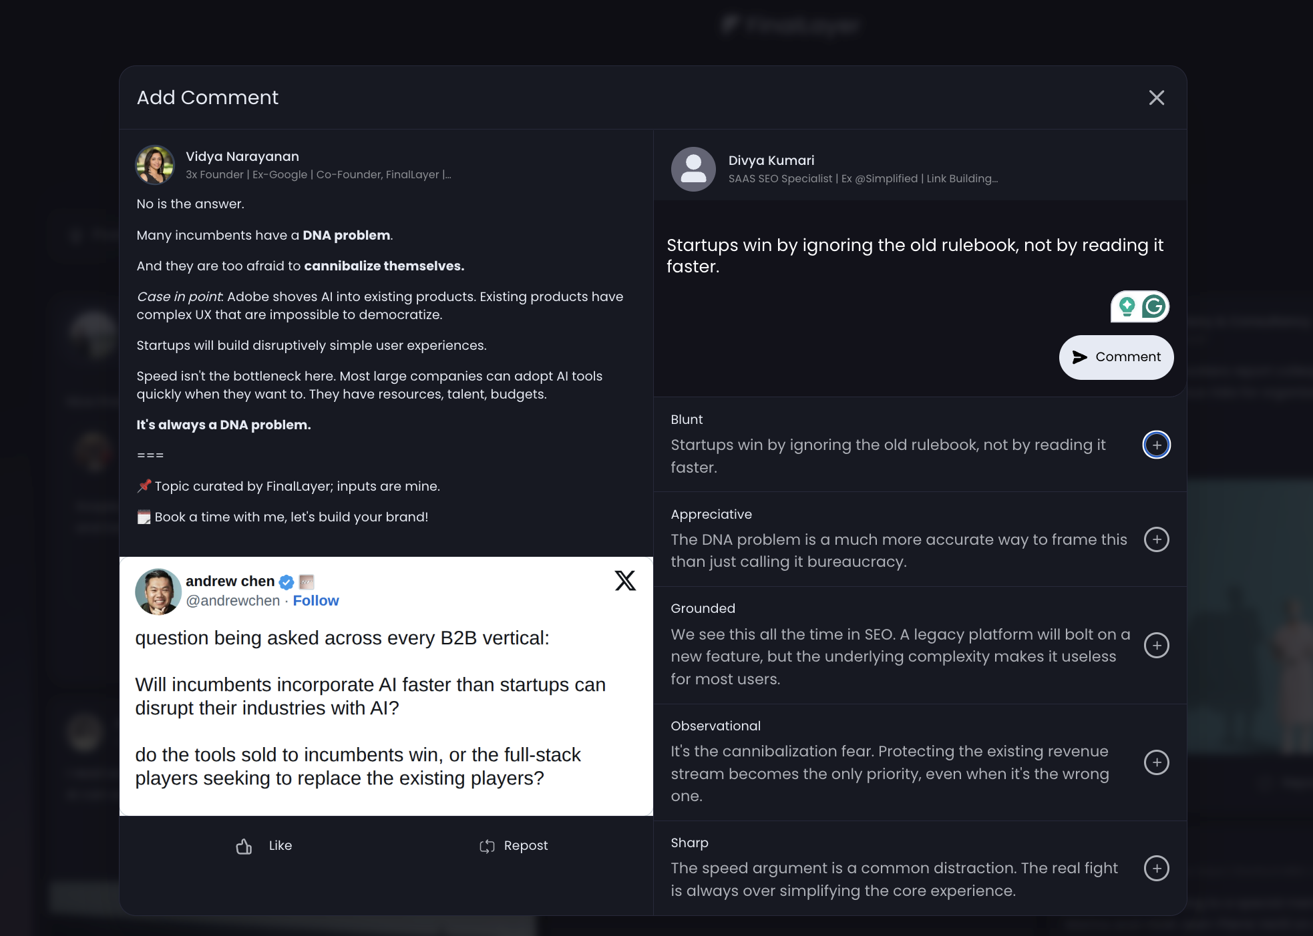The width and height of the screenshot is (1313, 936).
Task: Add the Appreciative suggestion with plus icon
Action: coord(1156,539)
